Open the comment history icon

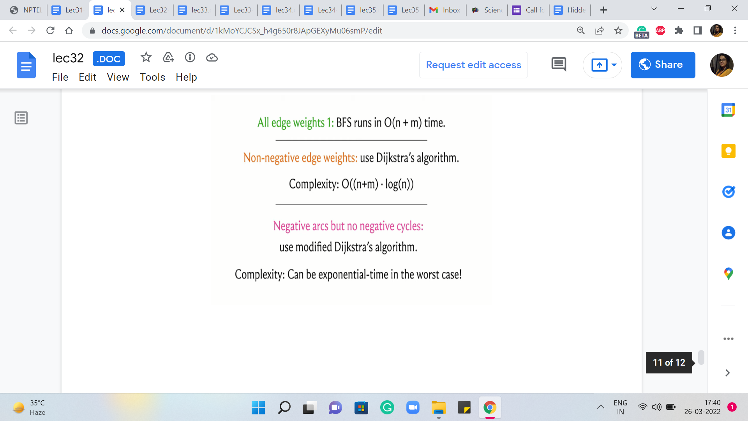coord(559,65)
